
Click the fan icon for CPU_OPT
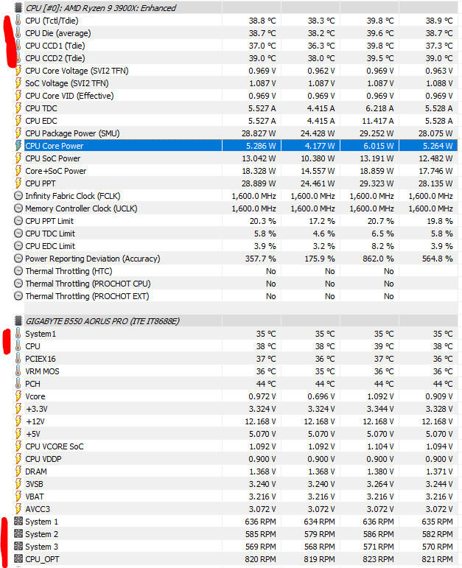pos(18,559)
